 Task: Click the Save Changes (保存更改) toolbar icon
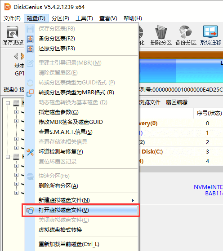(x=12, y=32)
